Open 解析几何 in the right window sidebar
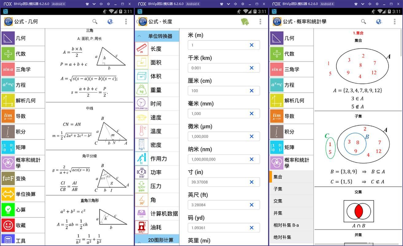The image size is (403, 246). [x=291, y=100]
